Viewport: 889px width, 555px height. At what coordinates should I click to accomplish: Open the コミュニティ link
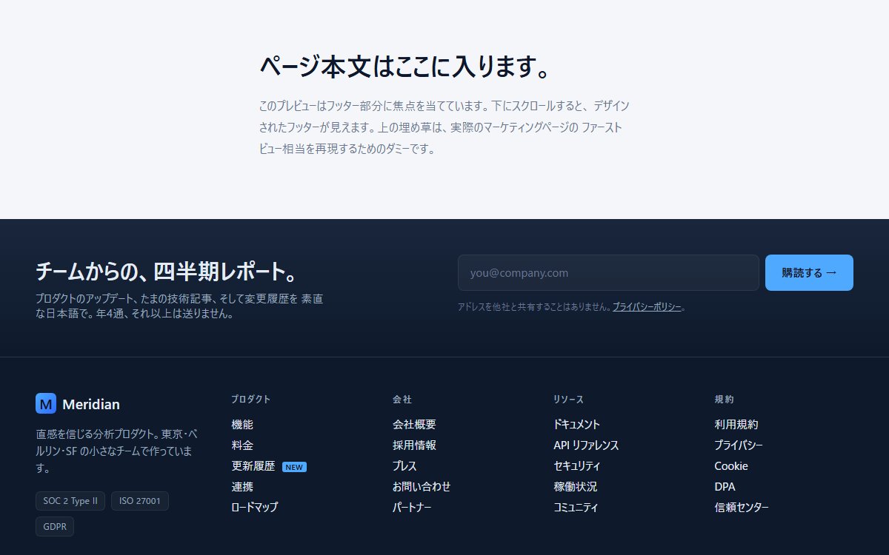point(576,508)
